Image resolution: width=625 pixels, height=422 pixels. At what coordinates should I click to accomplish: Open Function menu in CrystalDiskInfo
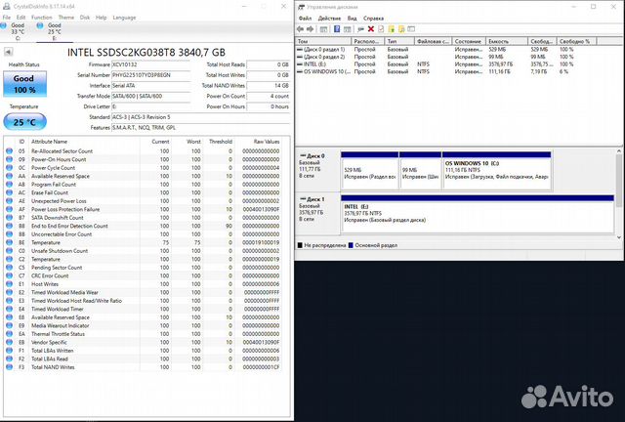pos(41,18)
